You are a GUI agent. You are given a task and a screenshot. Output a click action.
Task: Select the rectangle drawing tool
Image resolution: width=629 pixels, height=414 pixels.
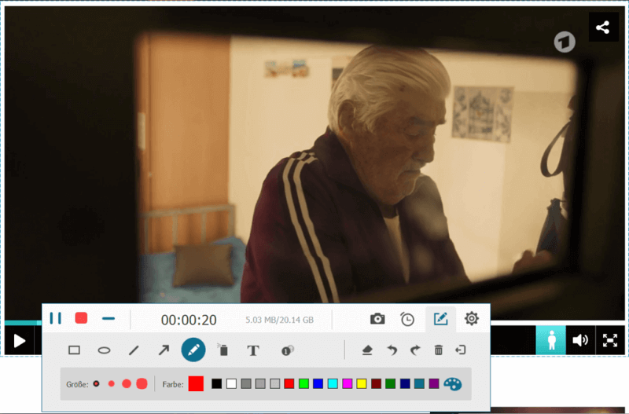75,350
